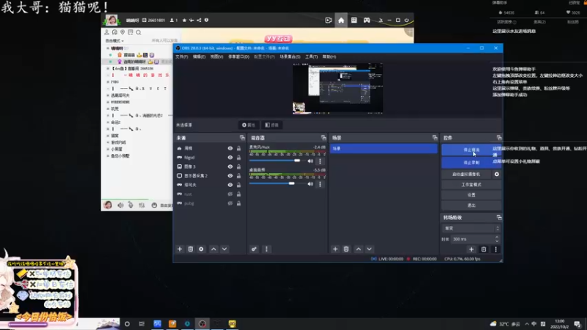Pop out the 场景 dock with its float icon

click(x=434, y=138)
